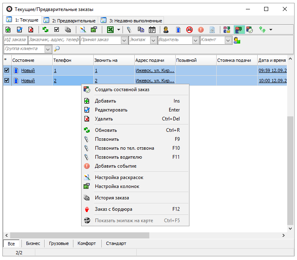This screenshot has width=297, height=260.
Task: Uncheck the checkbox in first order row
Action: pyautogui.click(x=6, y=70)
